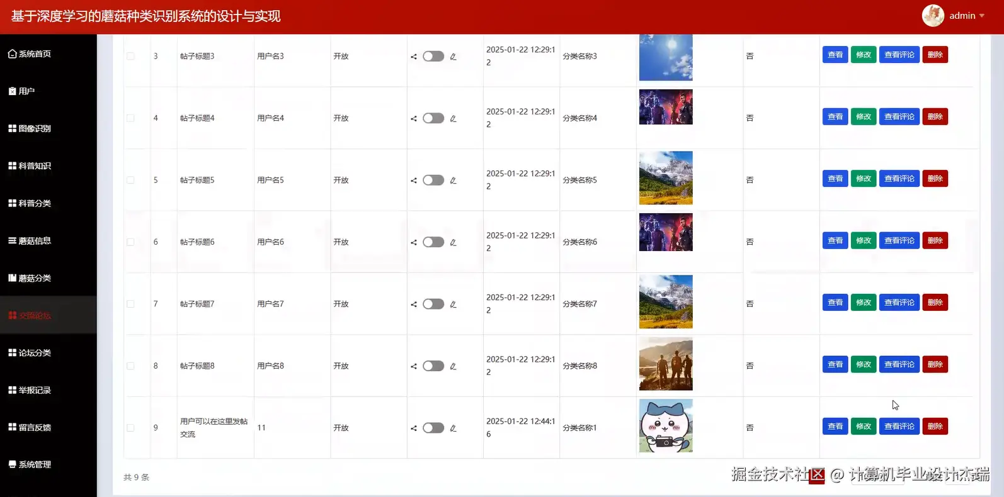This screenshot has width=1004, height=497.
Task: Click the icon beside 留言反馈
Action: pyautogui.click(x=12, y=427)
